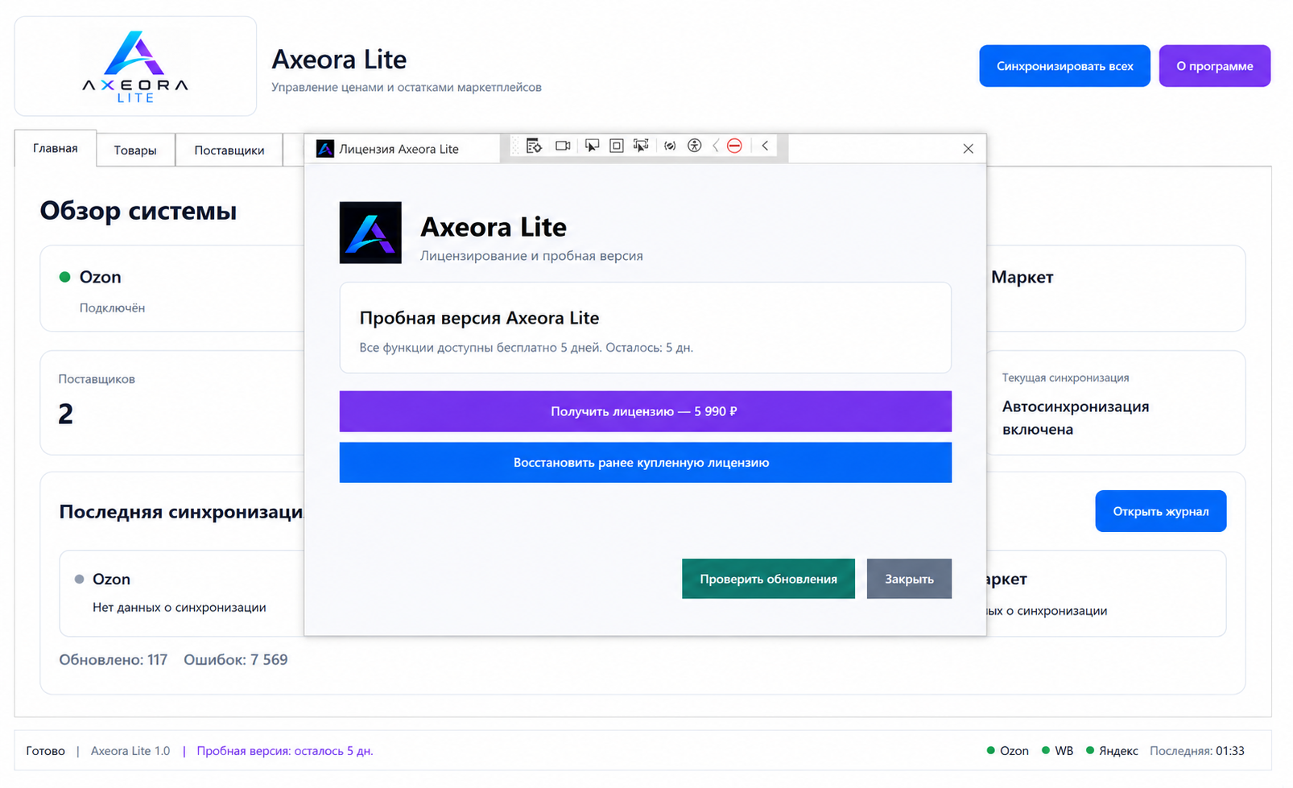Click the Открыть журнал button
Image resolution: width=1293 pixels, height=788 pixels.
tap(1160, 511)
